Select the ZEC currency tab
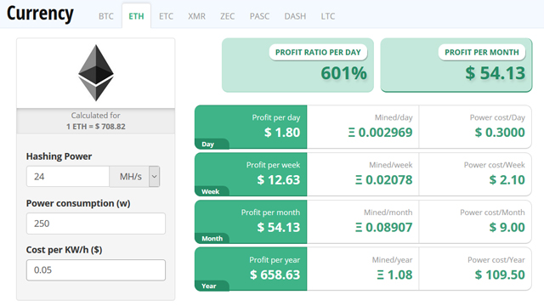 click(x=227, y=16)
